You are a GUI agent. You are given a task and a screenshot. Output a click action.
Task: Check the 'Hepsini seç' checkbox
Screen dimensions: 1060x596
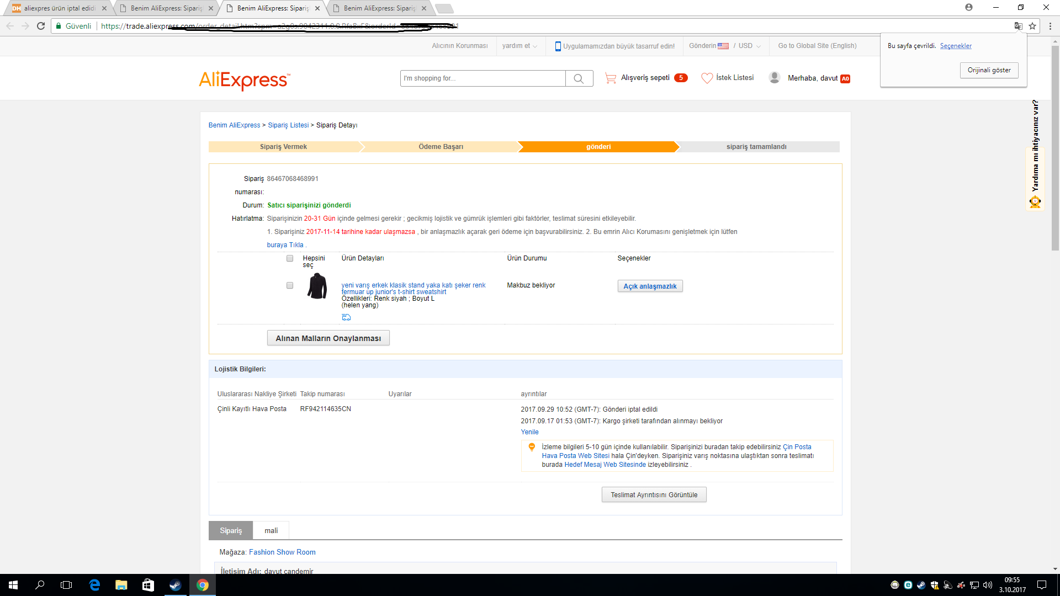(x=290, y=258)
